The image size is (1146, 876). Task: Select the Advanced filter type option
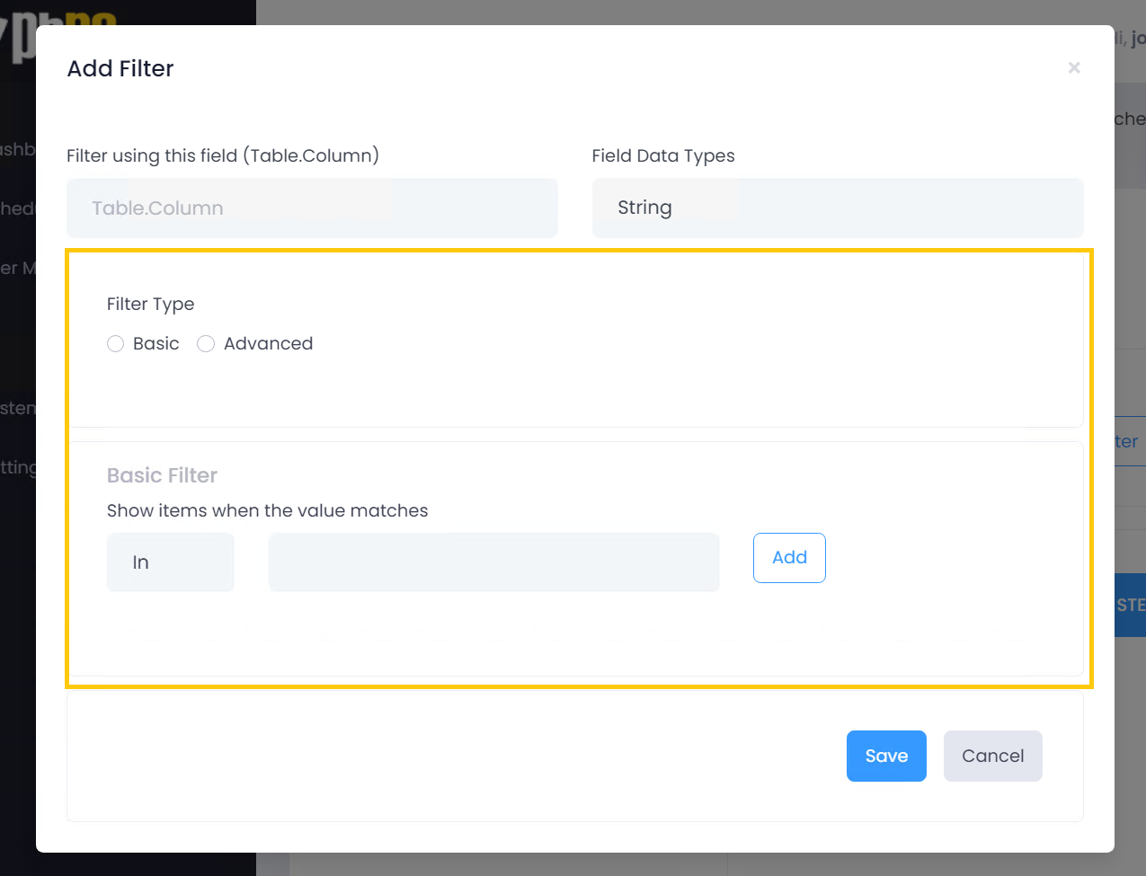click(206, 343)
